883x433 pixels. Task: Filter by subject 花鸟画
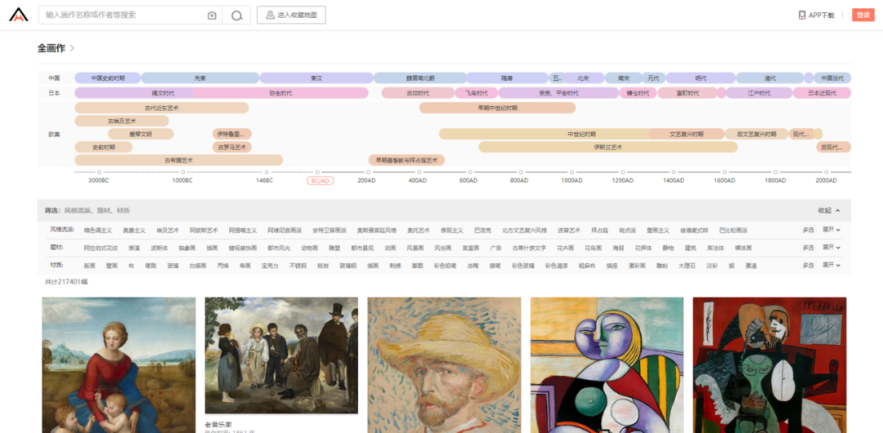tap(594, 248)
